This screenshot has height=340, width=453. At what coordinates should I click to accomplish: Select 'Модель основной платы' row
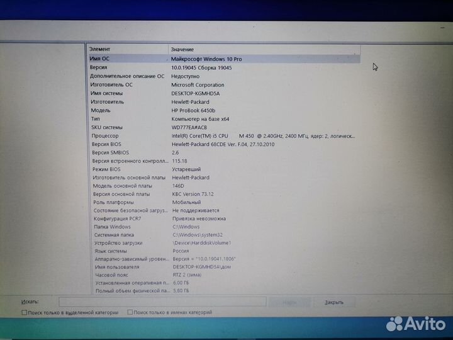coord(224,186)
